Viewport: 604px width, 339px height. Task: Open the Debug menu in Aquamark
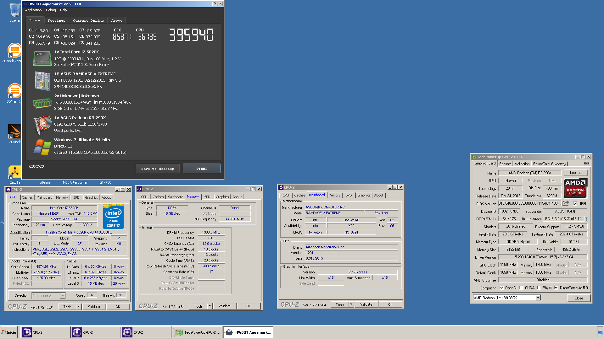click(51, 10)
